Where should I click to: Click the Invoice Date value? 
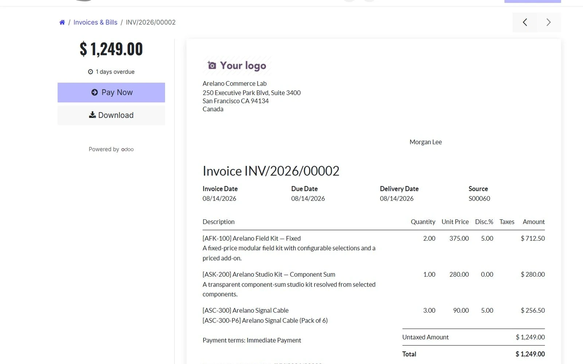tap(219, 198)
